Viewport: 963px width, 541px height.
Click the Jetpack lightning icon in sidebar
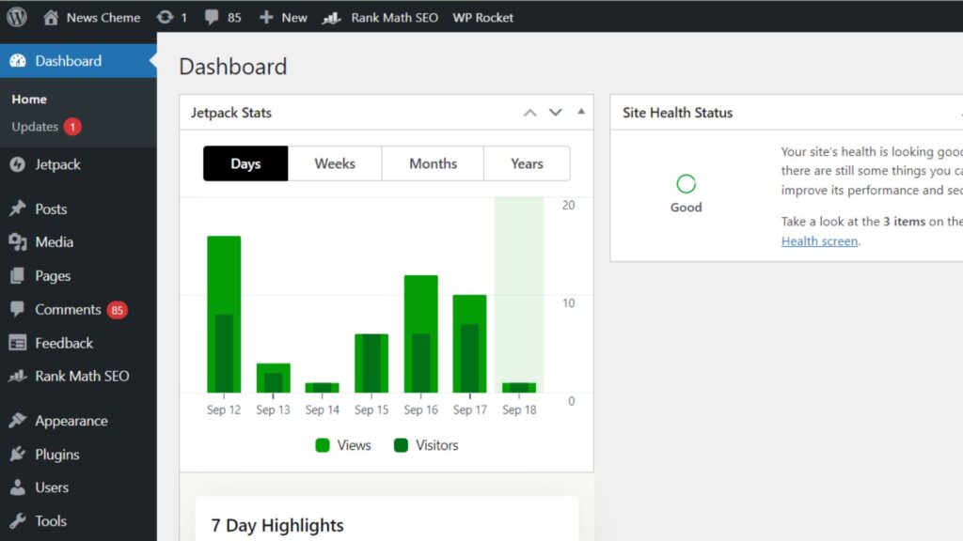[x=18, y=164]
